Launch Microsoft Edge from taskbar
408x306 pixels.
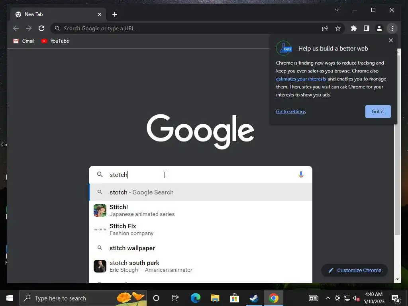click(x=195, y=298)
